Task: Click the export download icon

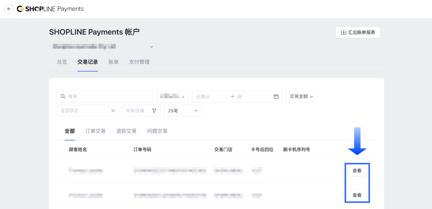Action: coord(344,32)
